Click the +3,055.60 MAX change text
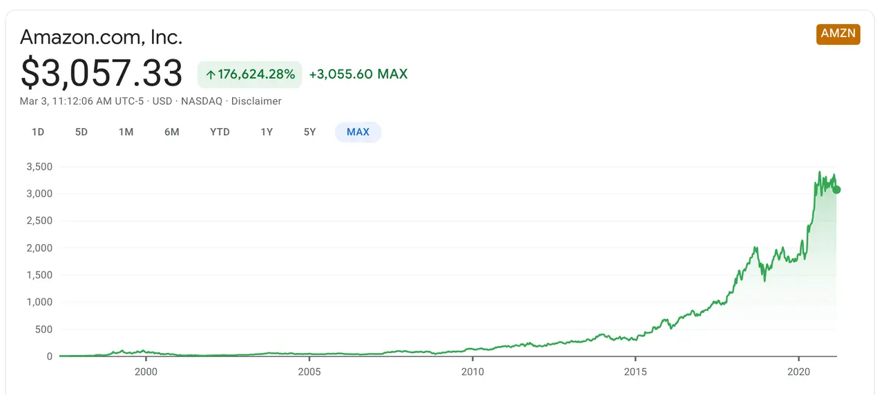Viewport: 884px width, 395px height. [x=358, y=74]
